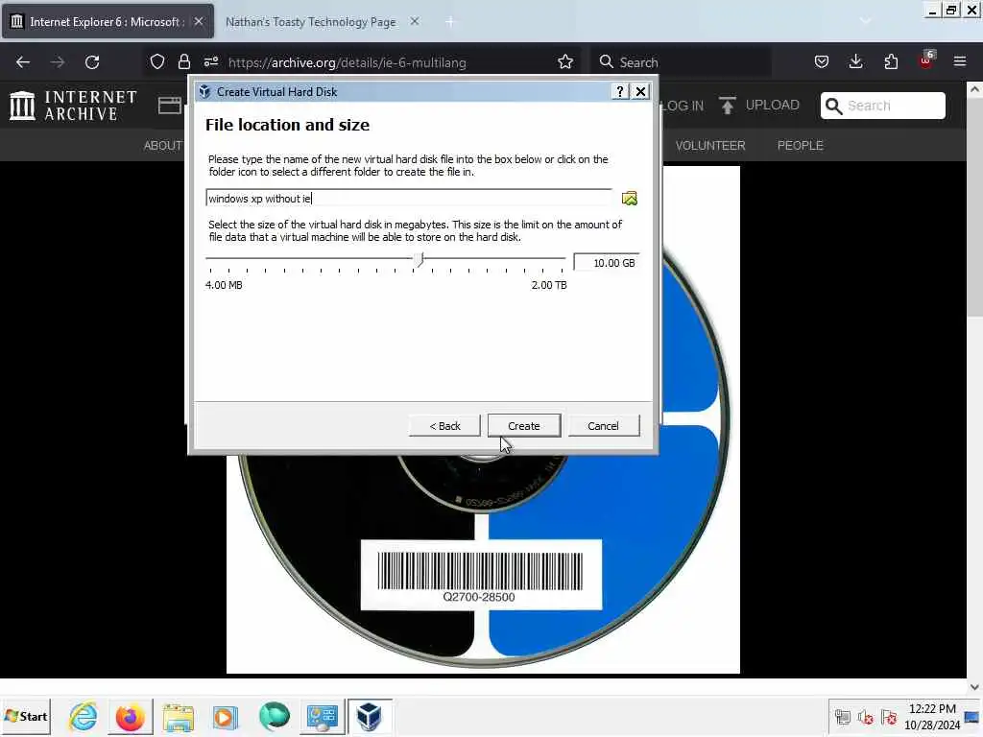
Task: Close Nathan's Toasty Technology Page tab
Action: tap(415, 21)
